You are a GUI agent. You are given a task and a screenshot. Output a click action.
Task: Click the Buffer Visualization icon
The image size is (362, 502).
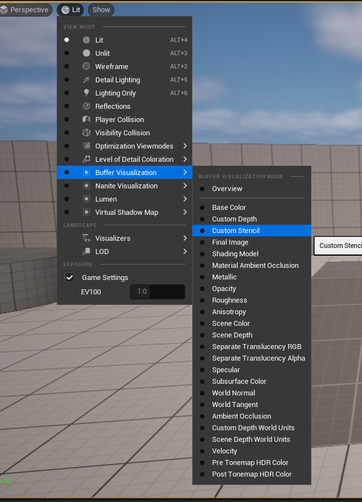pyautogui.click(x=87, y=172)
